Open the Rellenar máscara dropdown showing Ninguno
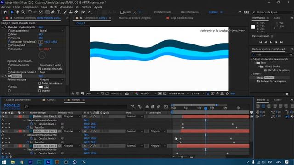 [51, 80]
